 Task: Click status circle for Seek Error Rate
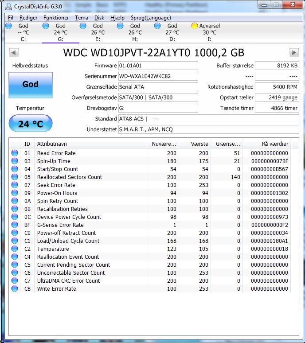click(x=15, y=185)
